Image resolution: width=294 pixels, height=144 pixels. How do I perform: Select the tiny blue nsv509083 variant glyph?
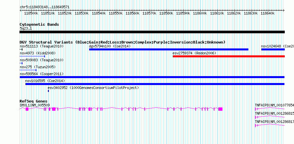point(21,63)
